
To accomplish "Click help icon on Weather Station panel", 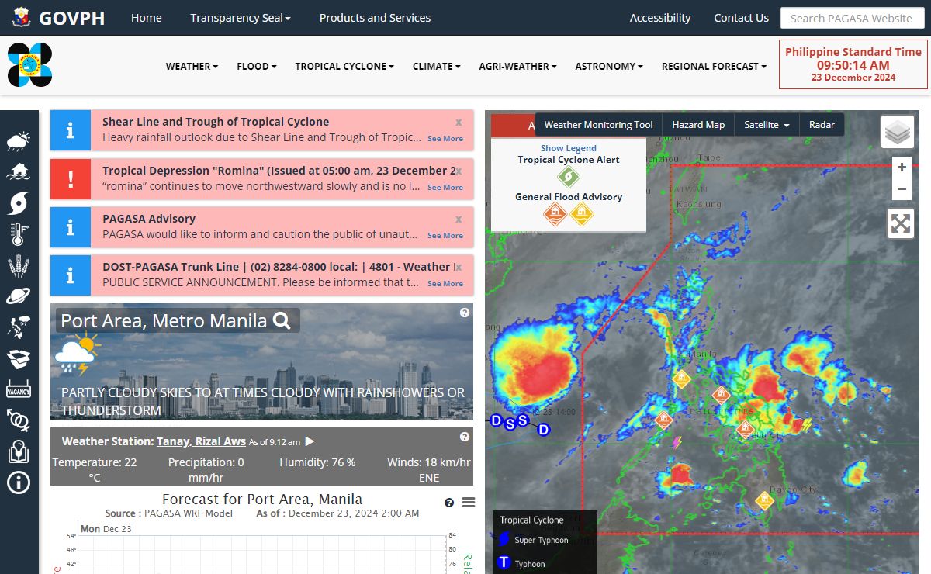I will coord(465,437).
